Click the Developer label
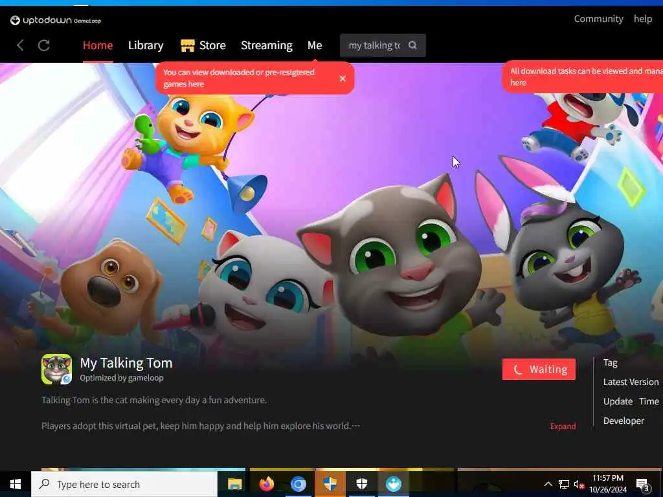 [x=624, y=421]
